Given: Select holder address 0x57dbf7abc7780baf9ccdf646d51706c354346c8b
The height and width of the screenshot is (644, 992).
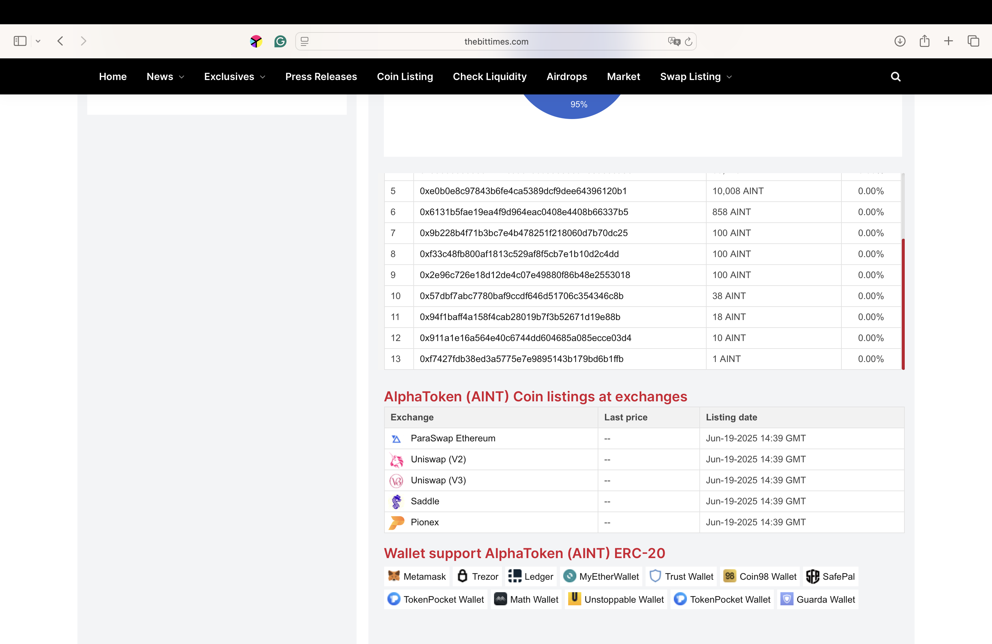Looking at the screenshot, I should click(522, 296).
